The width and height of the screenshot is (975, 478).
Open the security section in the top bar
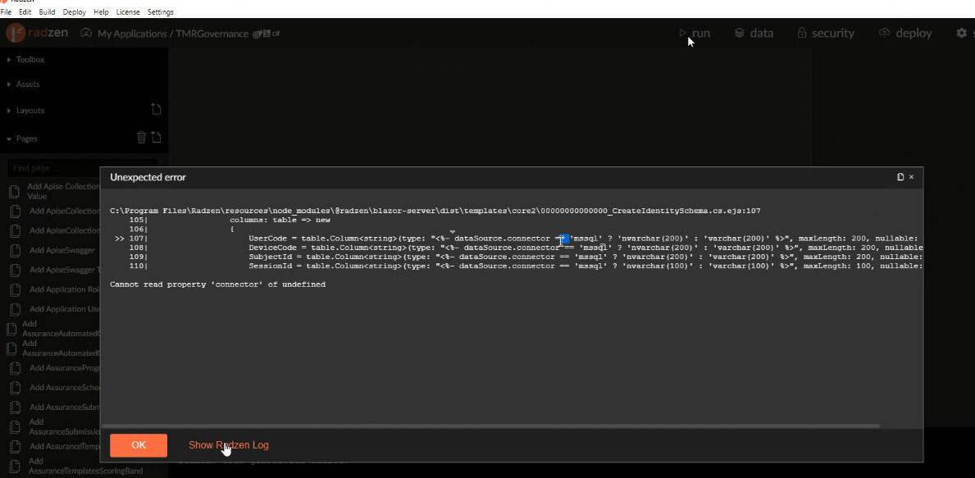[x=826, y=33]
